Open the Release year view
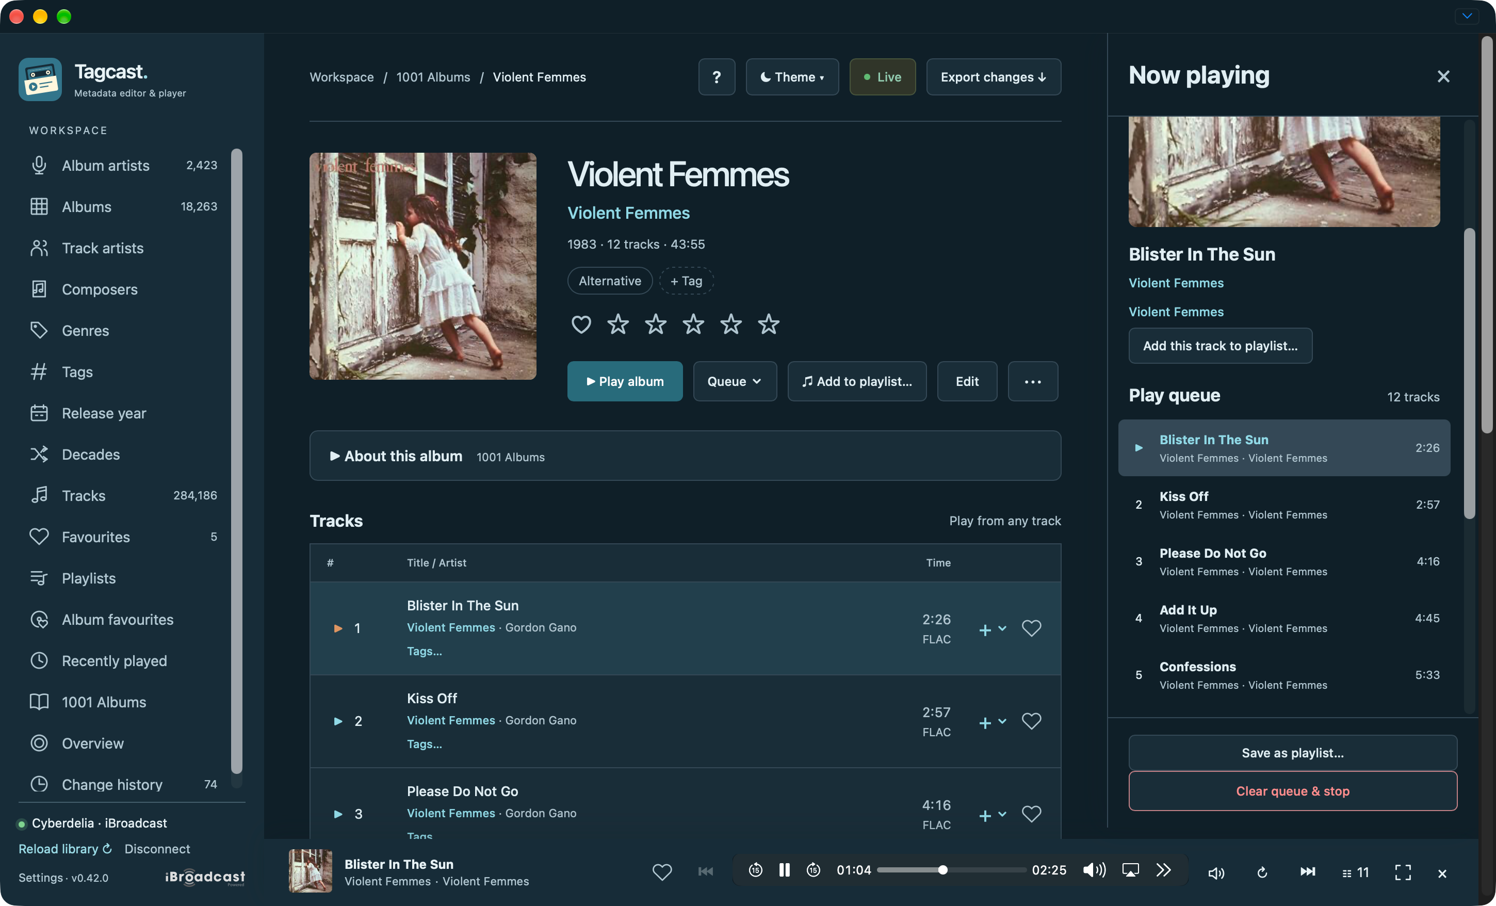This screenshot has width=1496, height=906. pyautogui.click(x=123, y=413)
